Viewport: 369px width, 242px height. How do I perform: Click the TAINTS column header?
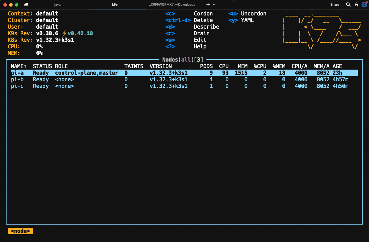click(134, 66)
